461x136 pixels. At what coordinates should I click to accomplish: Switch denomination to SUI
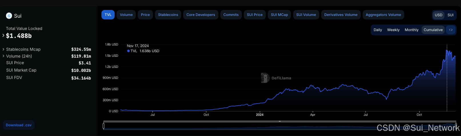pos(450,15)
